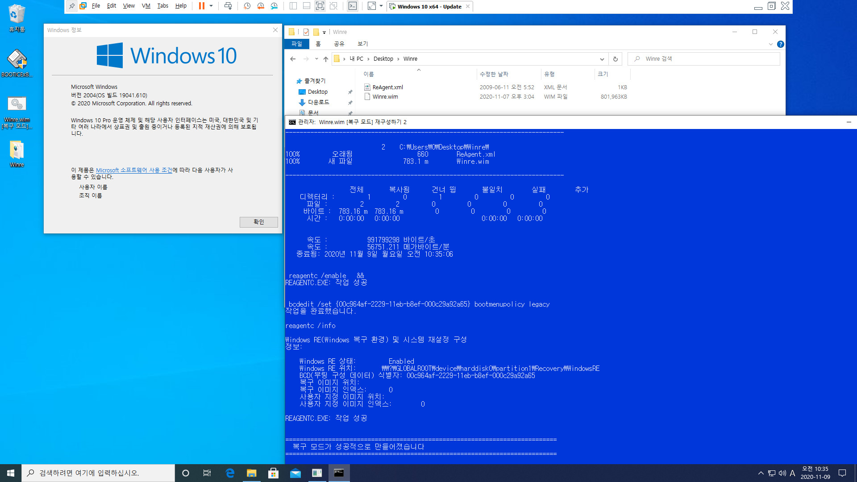Click the properties icon in Explorer quick access toolbar
The width and height of the screenshot is (857, 482).
306,32
